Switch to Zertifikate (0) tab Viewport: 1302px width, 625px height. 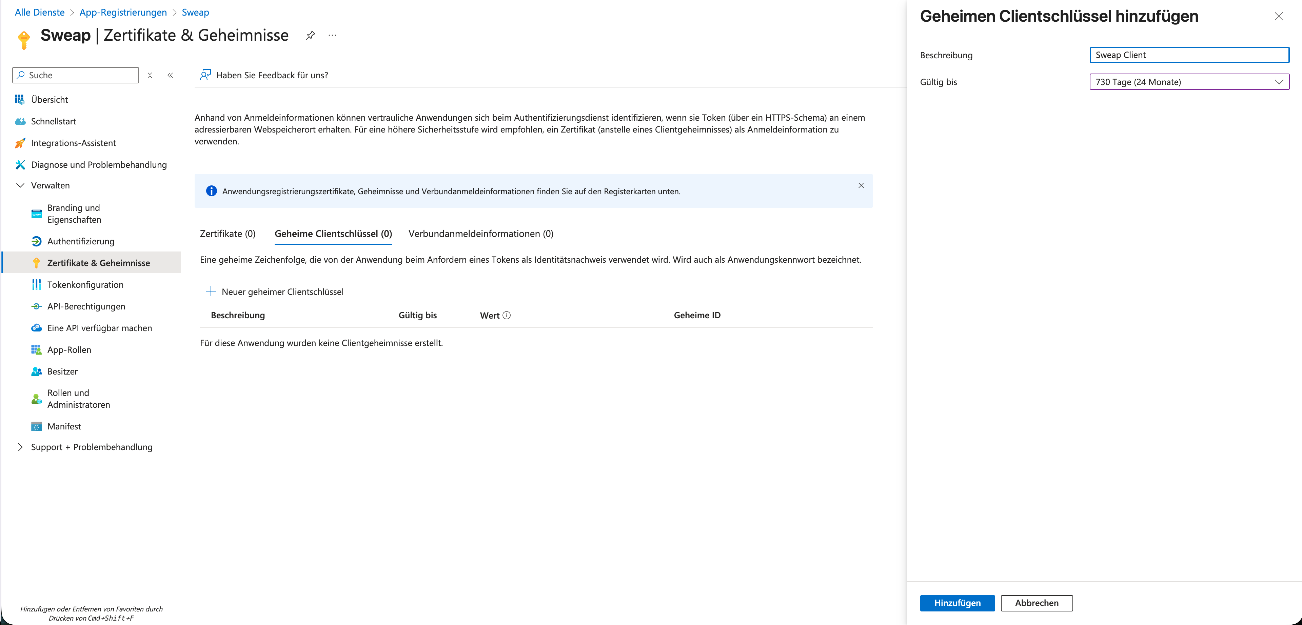(228, 234)
